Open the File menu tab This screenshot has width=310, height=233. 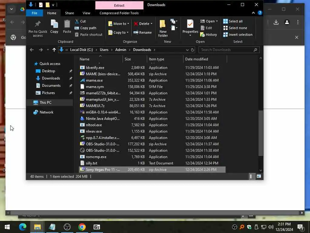click(x=35, y=13)
